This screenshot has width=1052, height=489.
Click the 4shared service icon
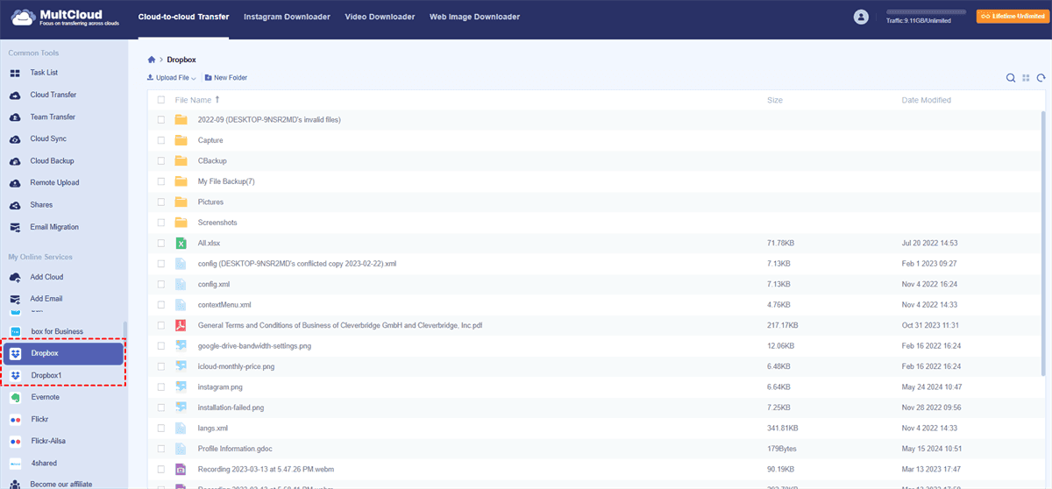tap(15, 463)
